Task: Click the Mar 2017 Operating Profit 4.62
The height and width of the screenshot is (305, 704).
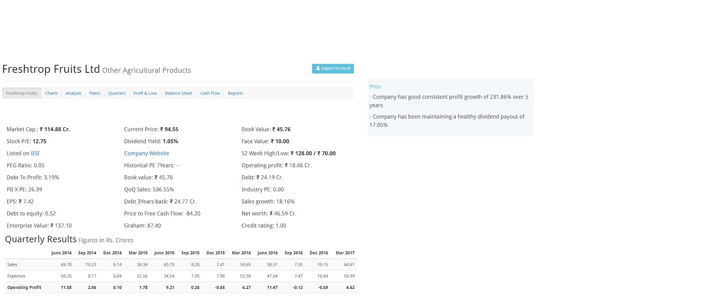Action: click(x=350, y=287)
